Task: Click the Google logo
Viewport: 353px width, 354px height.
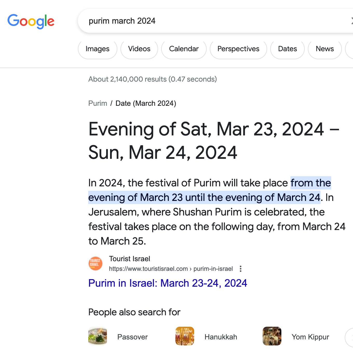Action: coord(31,21)
